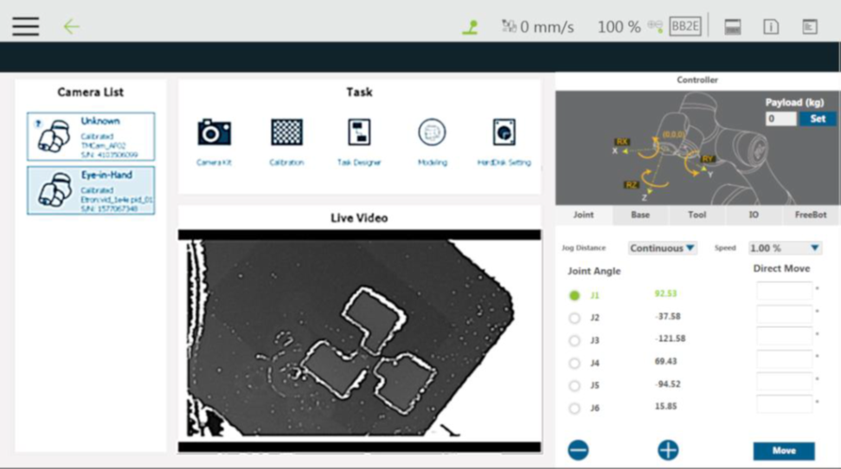This screenshot has width=841, height=469.
Task: Click the minus jog button
Action: coord(578,450)
